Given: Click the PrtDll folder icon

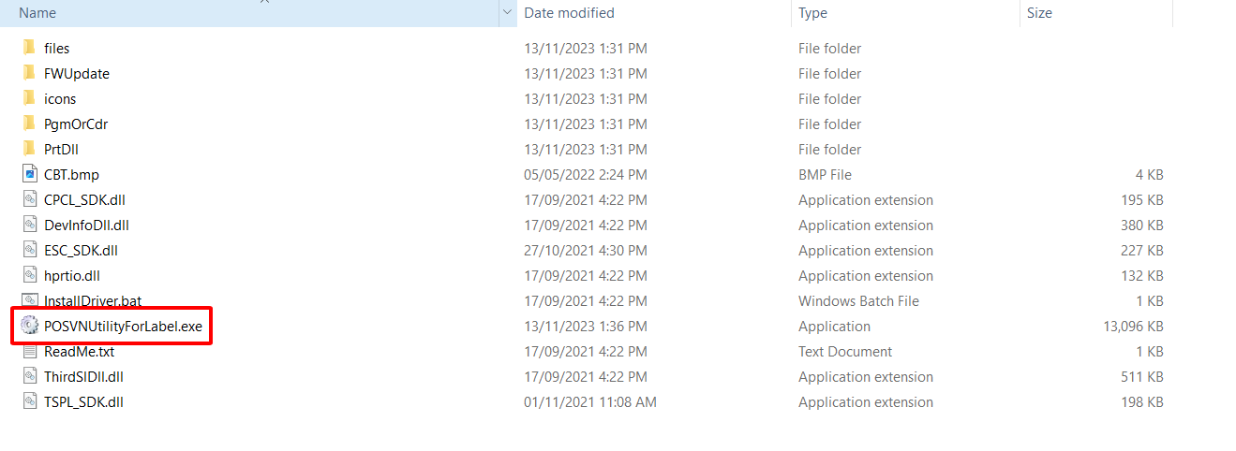Looking at the screenshot, I should pos(28,149).
